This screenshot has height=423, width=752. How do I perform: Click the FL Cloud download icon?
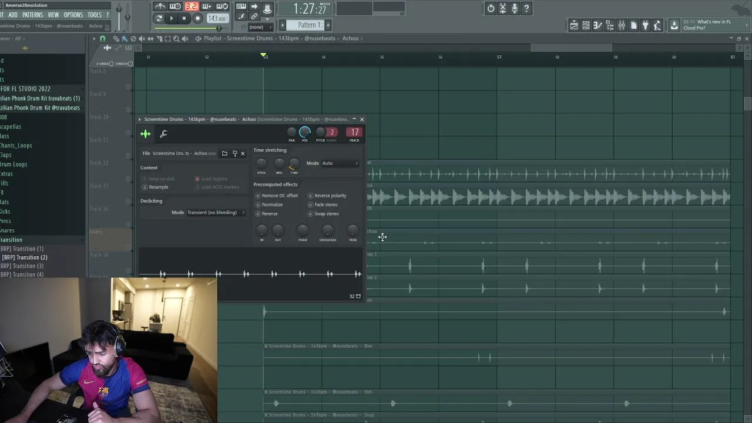point(674,25)
